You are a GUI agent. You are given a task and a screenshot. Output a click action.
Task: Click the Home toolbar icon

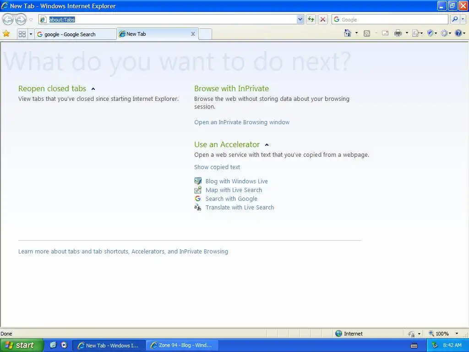(348, 33)
